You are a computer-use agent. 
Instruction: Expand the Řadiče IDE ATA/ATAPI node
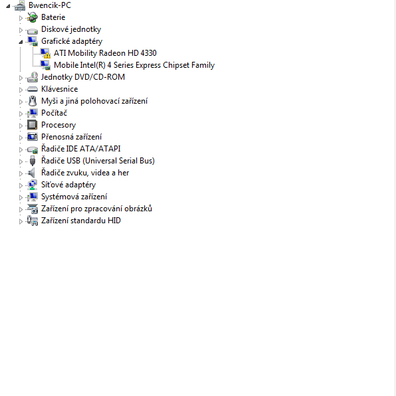[x=21, y=149]
